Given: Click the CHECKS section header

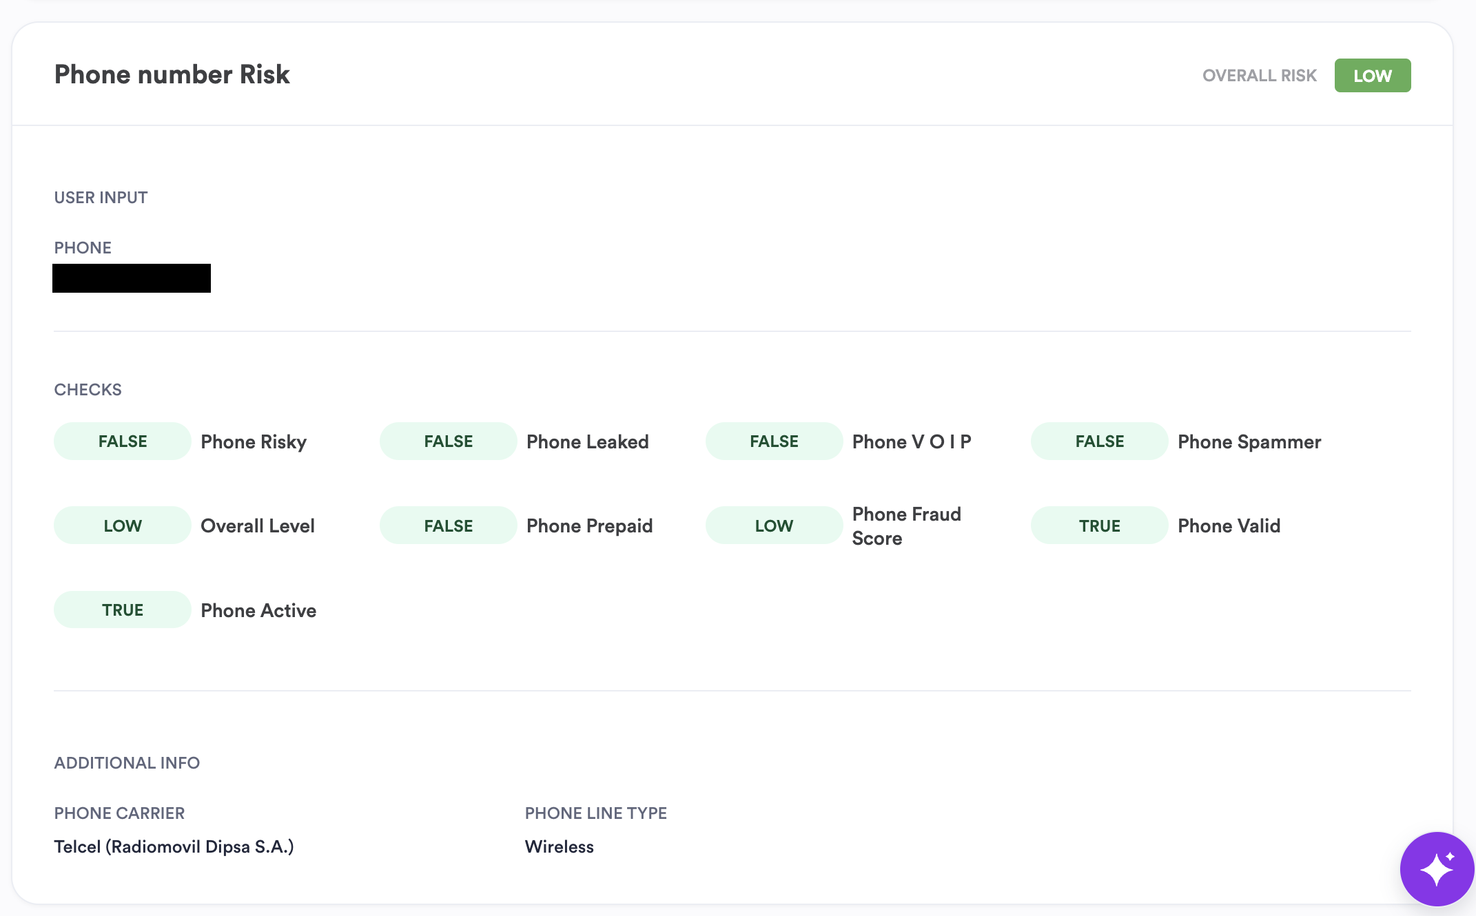Looking at the screenshot, I should click(x=88, y=389).
